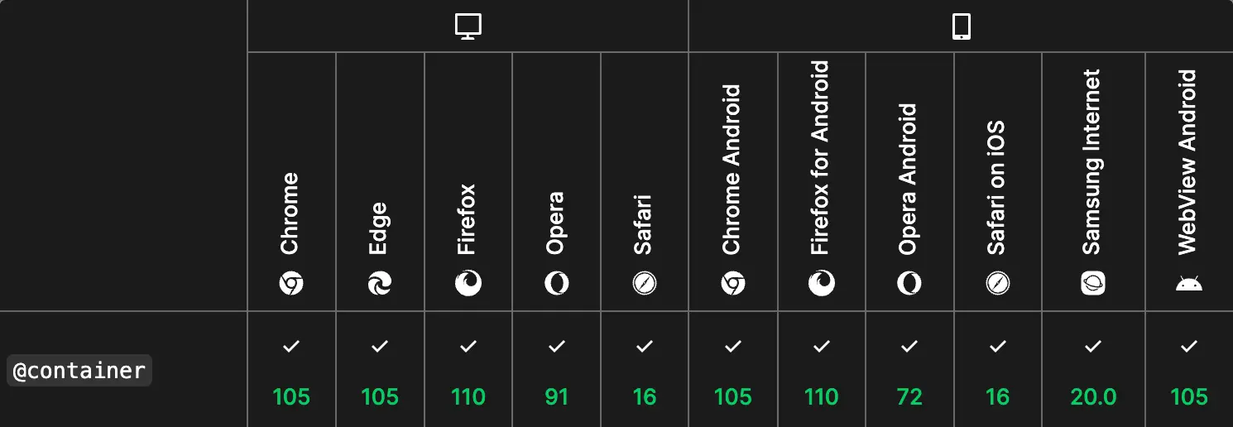Click the WebView Android robot icon
Screen dimensions: 1233x427
[x=1189, y=284]
